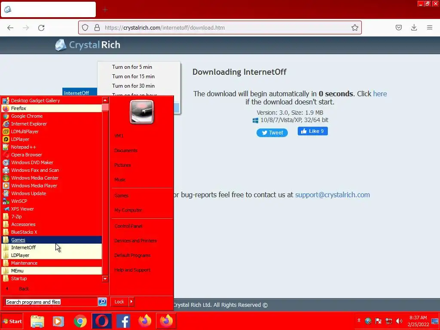This screenshot has height=330, width=440.
Task: Click the browser address bar URL
Action: coord(165,27)
